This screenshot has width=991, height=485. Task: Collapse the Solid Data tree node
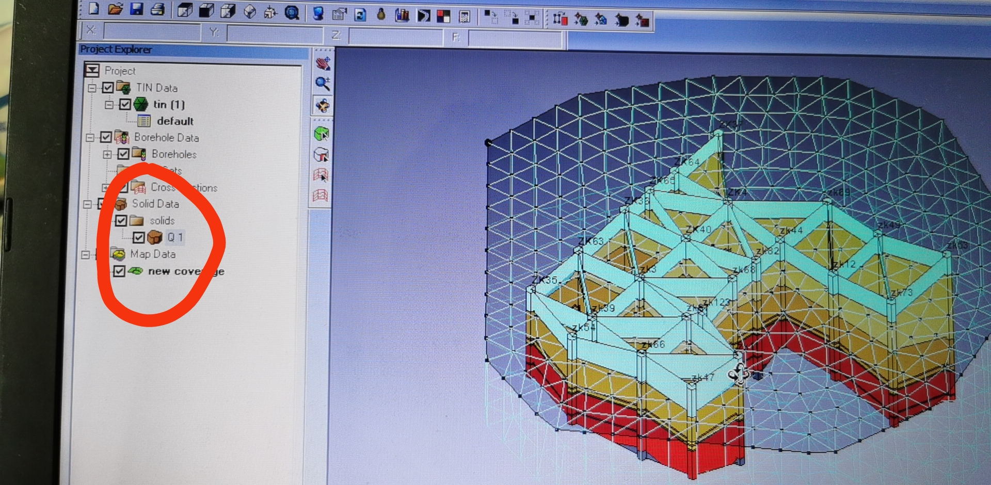click(x=88, y=204)
